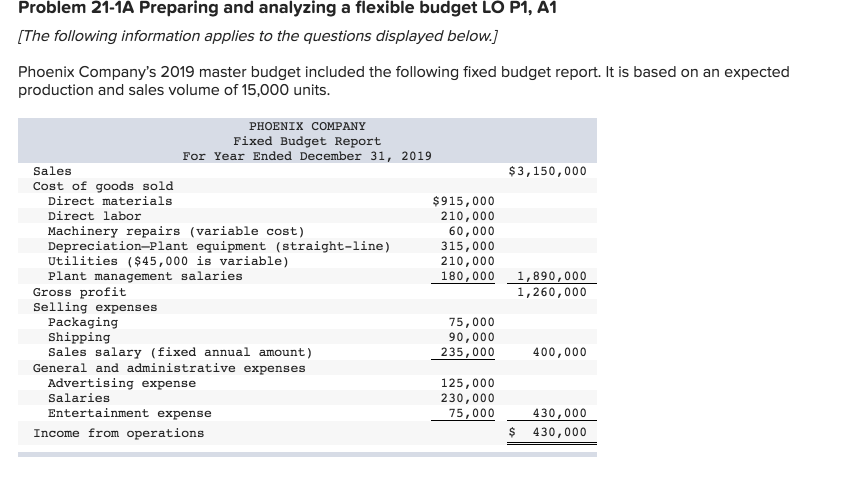Click the 315,000 depreciation value
This screenshot has width=852, height=480.
[x=467, y=246]
